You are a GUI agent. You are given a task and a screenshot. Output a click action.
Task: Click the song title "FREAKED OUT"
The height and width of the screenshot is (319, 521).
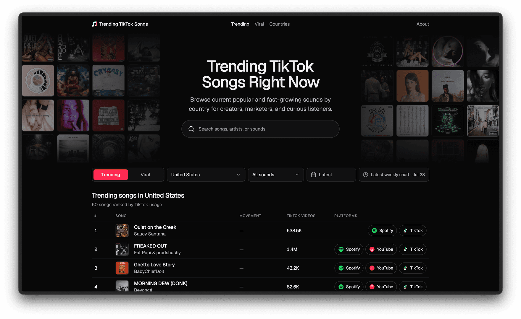click(x=150, y=246)
